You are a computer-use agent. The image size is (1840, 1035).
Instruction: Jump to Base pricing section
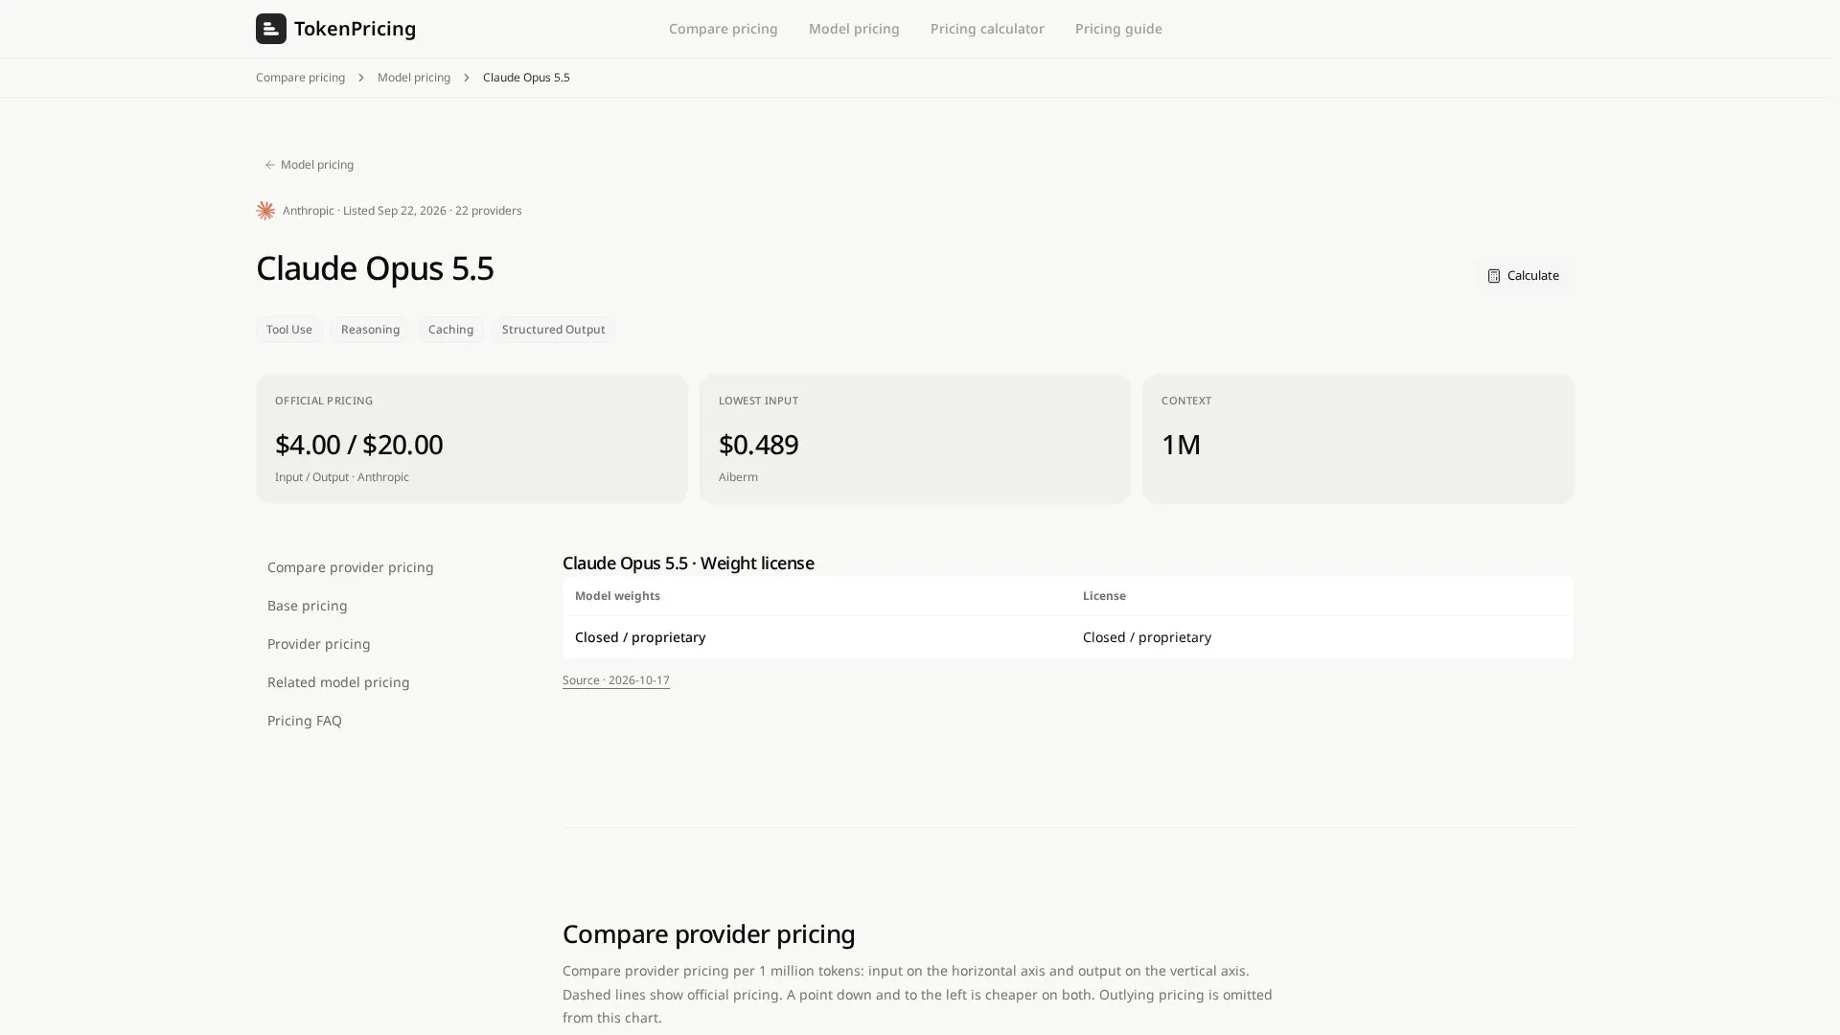point(307,606)
